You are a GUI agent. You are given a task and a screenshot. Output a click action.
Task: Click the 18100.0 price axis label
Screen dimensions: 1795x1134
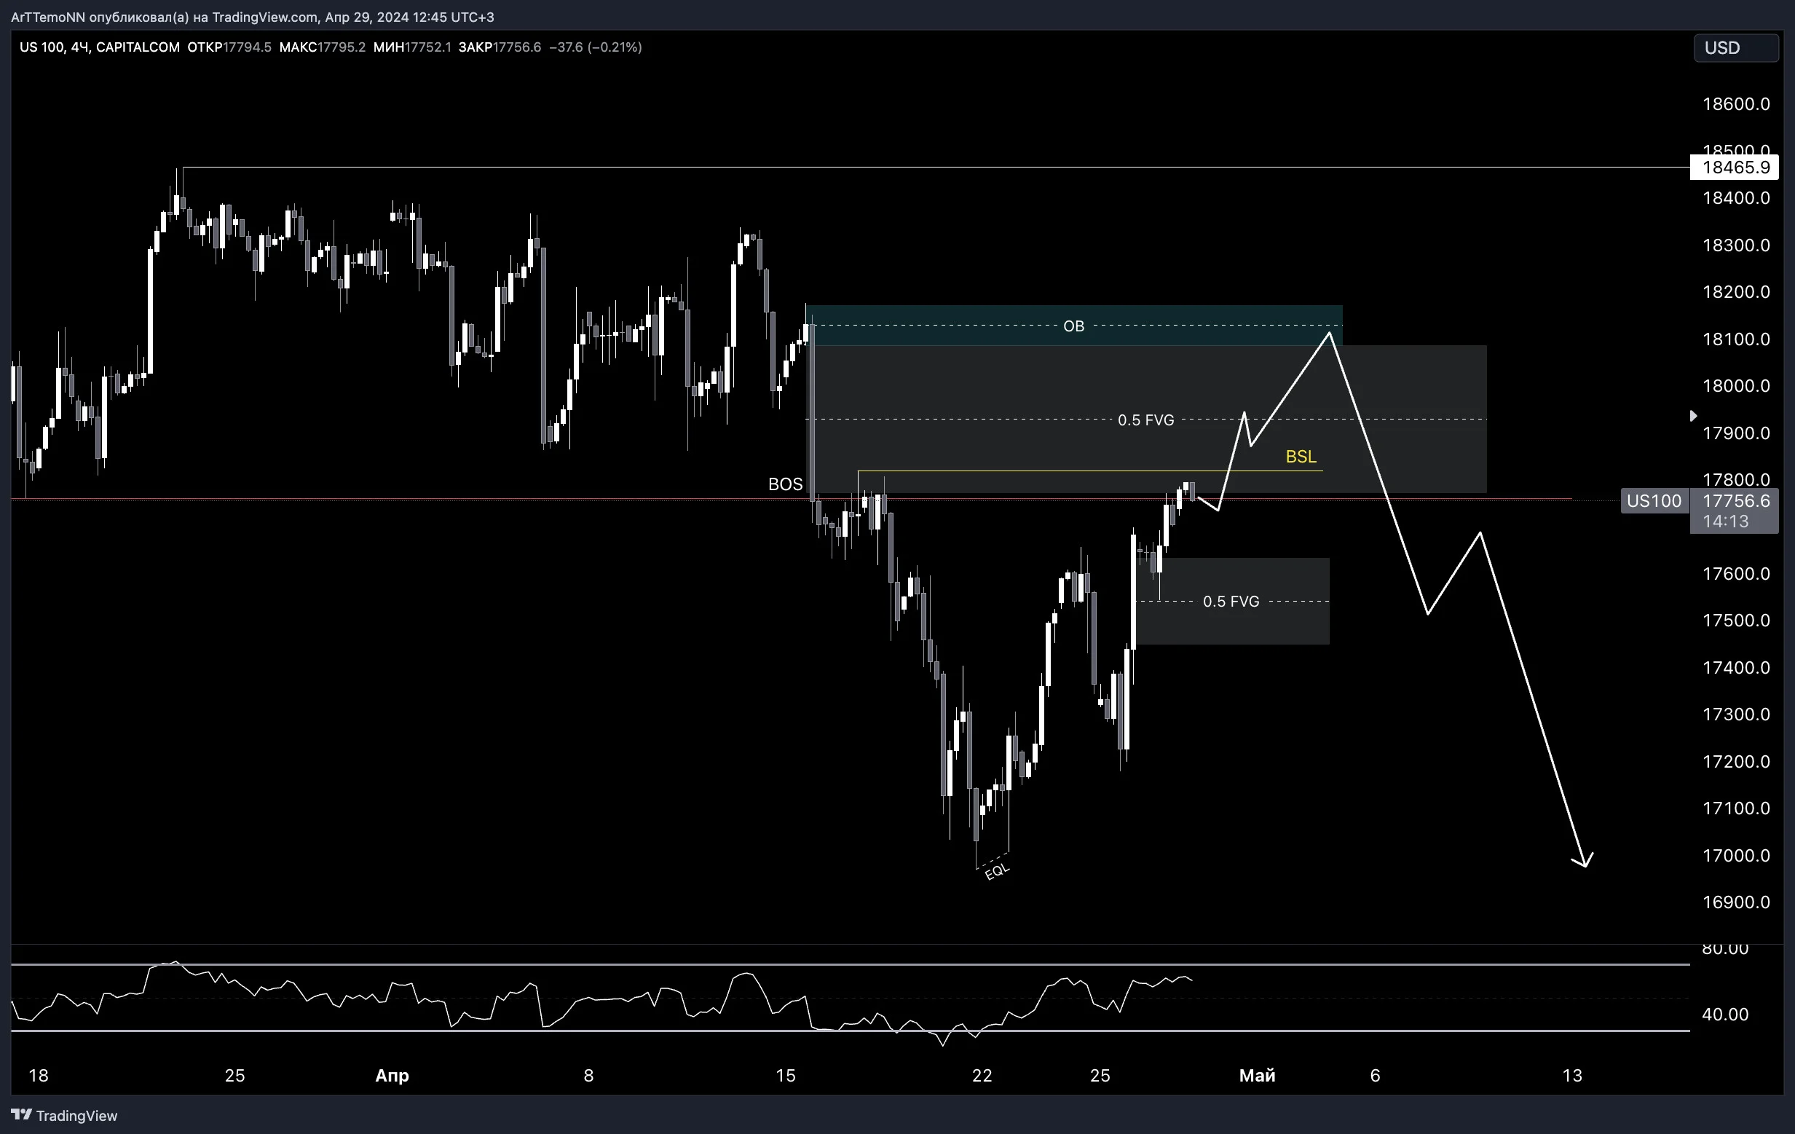1736,339
